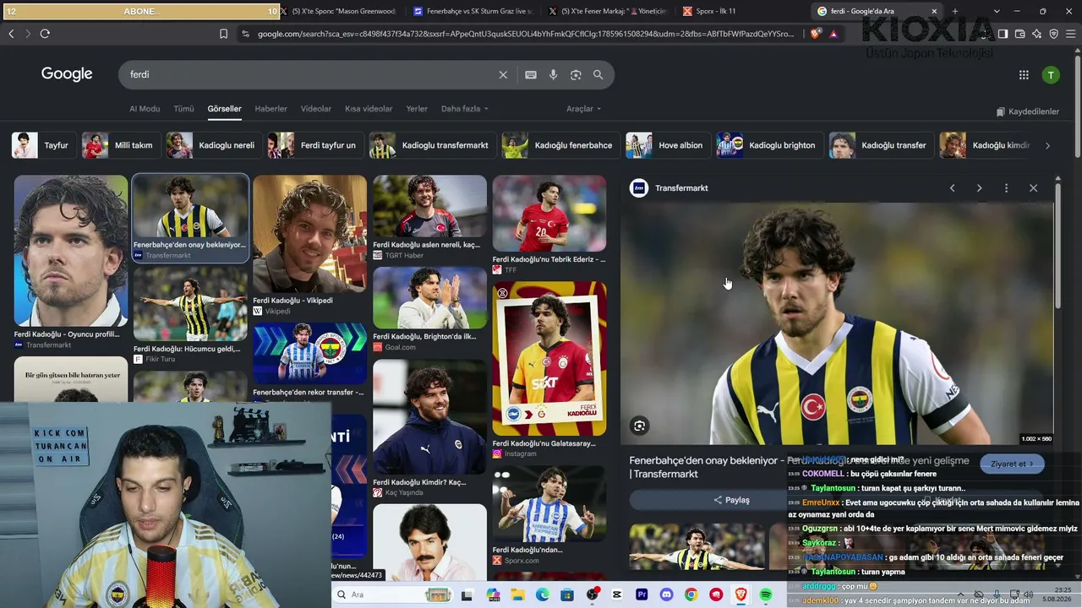Open the browser tab search dropdown
This screenshot has height=608, width=1082.
[x=997, y=11]
